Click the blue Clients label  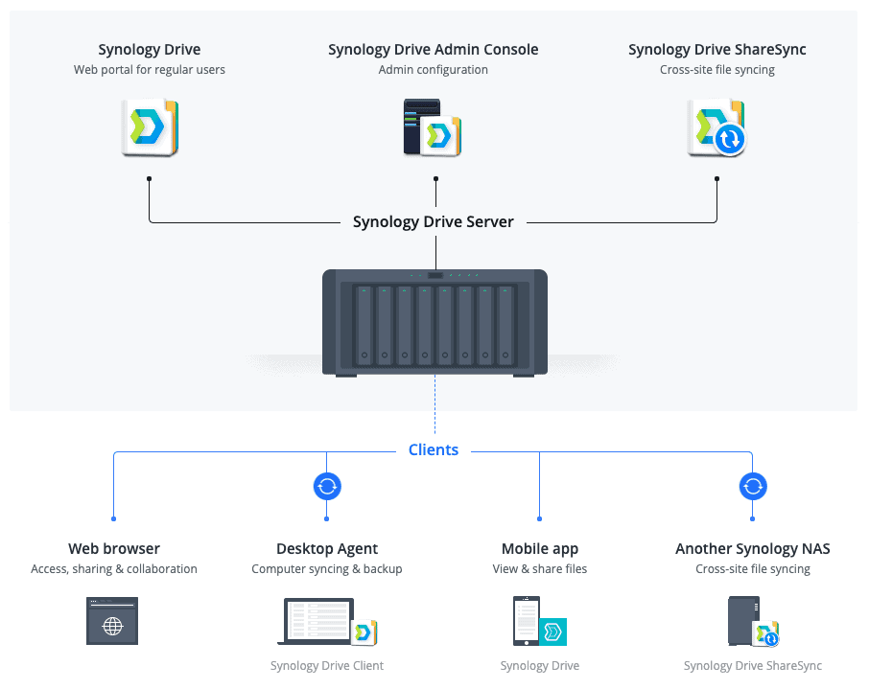click(x=434, y=450)
